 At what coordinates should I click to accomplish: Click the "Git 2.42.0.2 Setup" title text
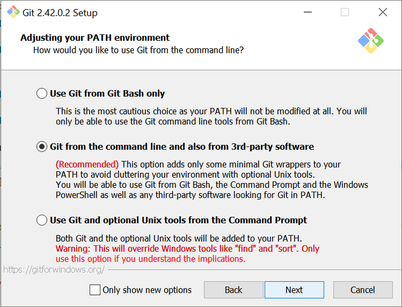[60, 13]
